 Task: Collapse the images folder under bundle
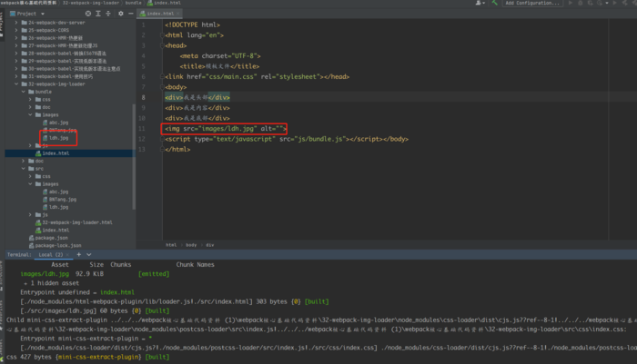tap(30, 115)
